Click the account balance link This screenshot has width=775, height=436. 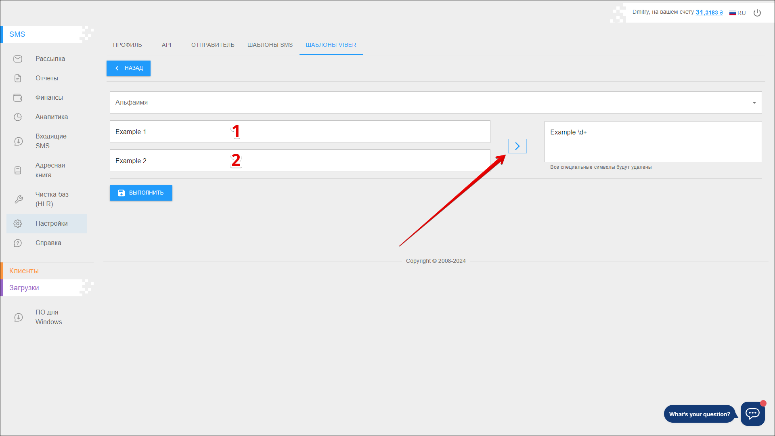709,13
